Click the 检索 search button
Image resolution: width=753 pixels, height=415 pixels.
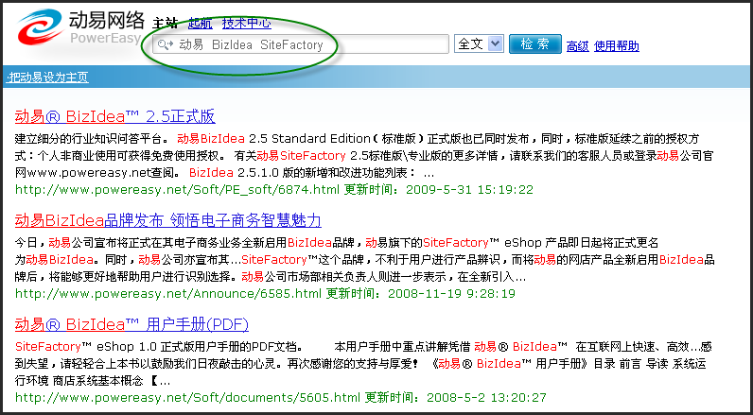click(534, 44)
